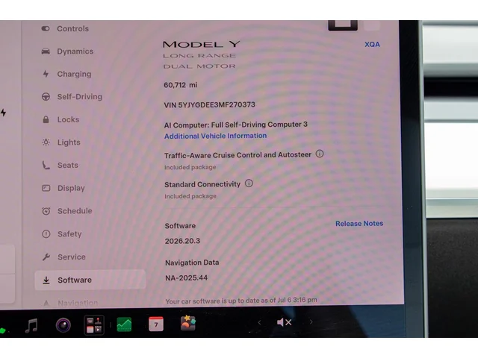478x358 pixels.
Task: Select the Software menu item
Action: coord(90,280)
